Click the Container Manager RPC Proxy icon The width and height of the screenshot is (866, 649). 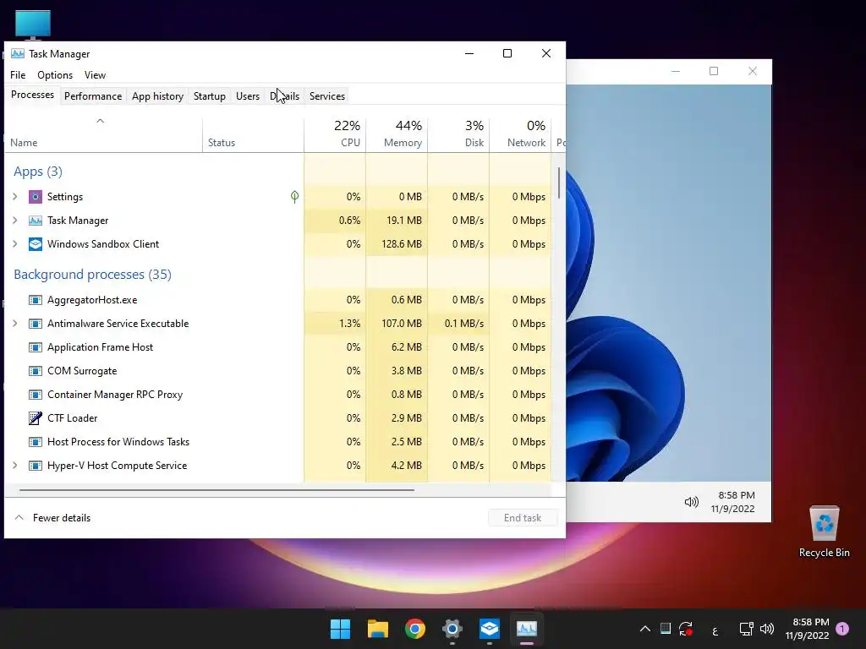36,395
